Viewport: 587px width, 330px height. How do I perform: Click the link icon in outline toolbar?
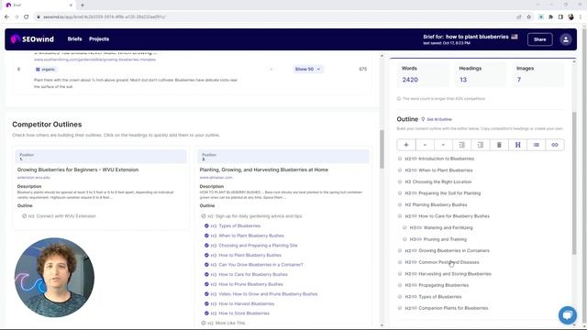(555, 145)
